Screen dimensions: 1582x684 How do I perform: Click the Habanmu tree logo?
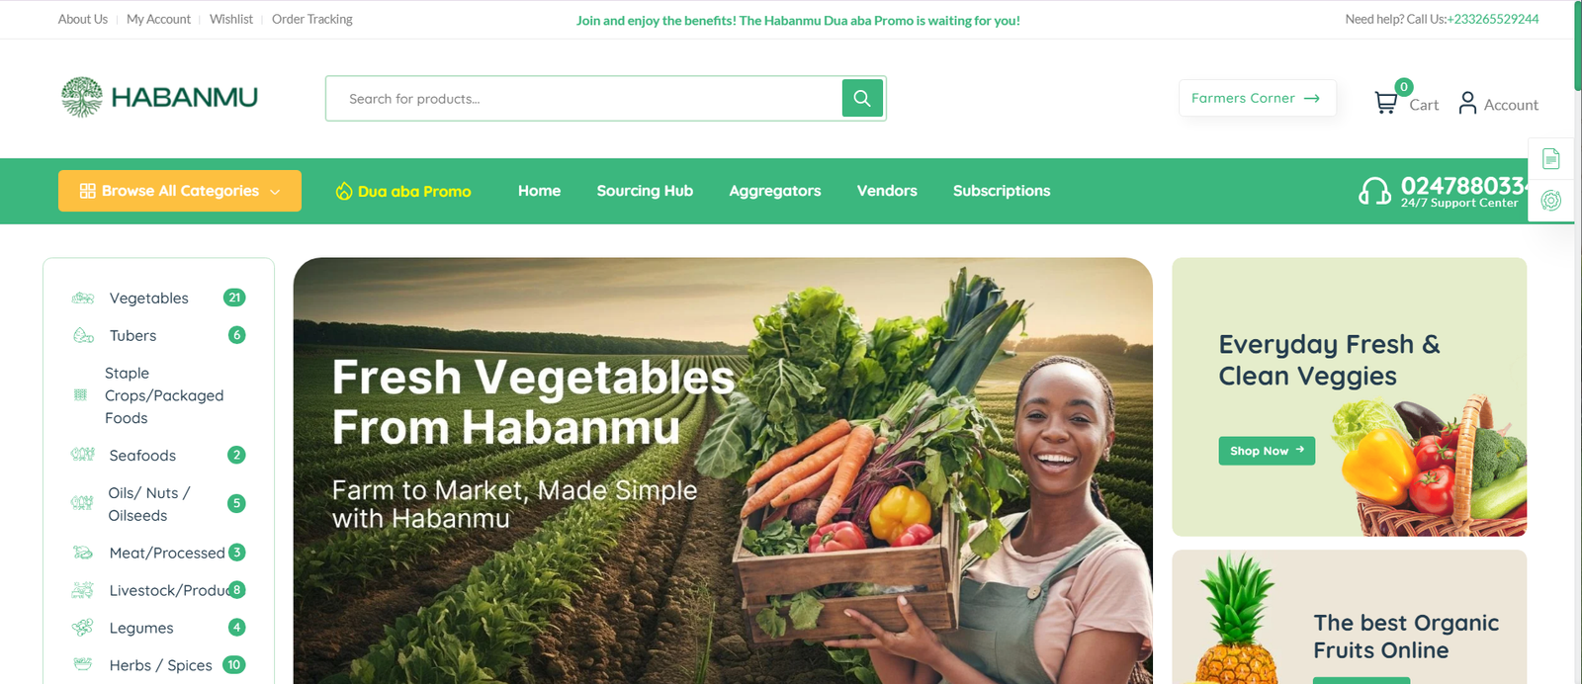[x=81, y=97]
